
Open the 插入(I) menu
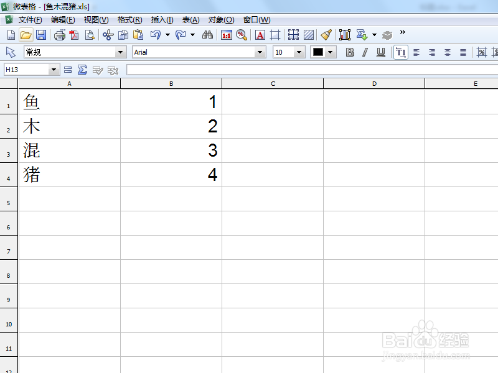(162, 20)
